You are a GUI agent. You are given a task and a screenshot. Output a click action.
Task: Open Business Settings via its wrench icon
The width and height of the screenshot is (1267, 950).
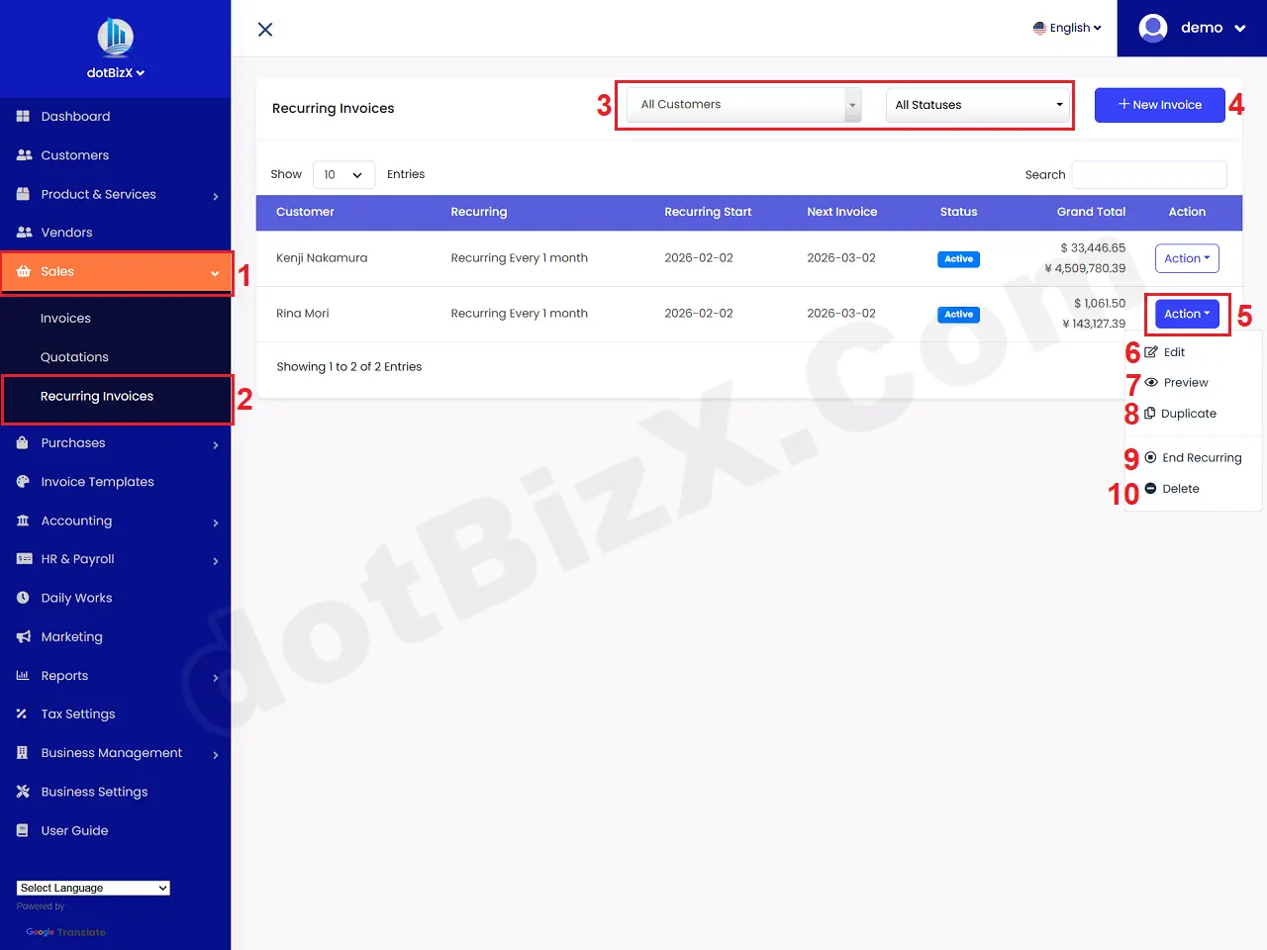click(x=22, y=792)
